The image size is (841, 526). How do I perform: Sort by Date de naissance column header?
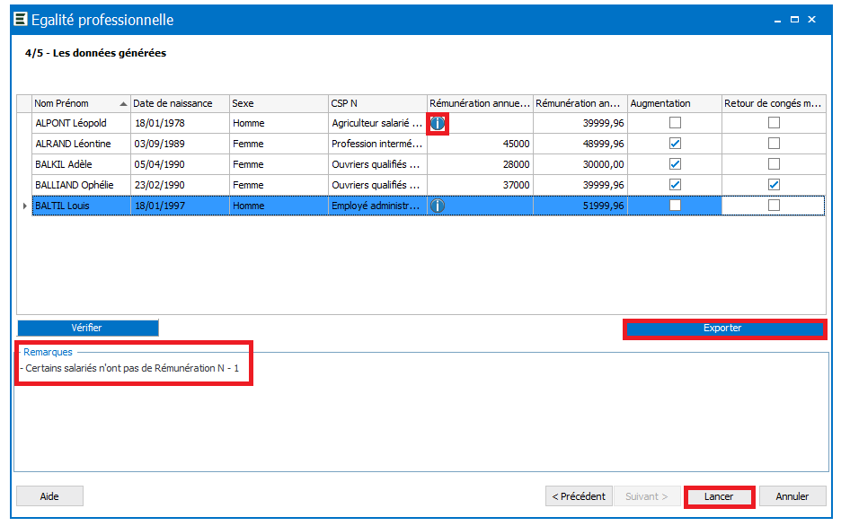coord(180,103)
